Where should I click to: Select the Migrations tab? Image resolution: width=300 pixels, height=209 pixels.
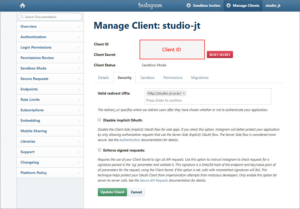(x=200, y=78)
